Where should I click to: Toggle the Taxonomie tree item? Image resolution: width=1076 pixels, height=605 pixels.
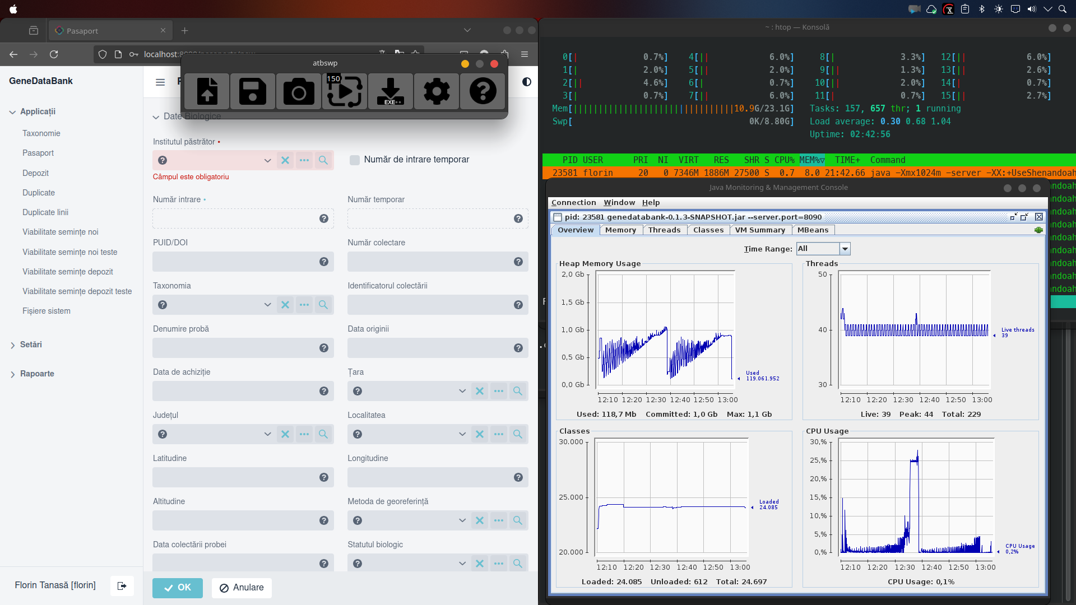[41, 133]
